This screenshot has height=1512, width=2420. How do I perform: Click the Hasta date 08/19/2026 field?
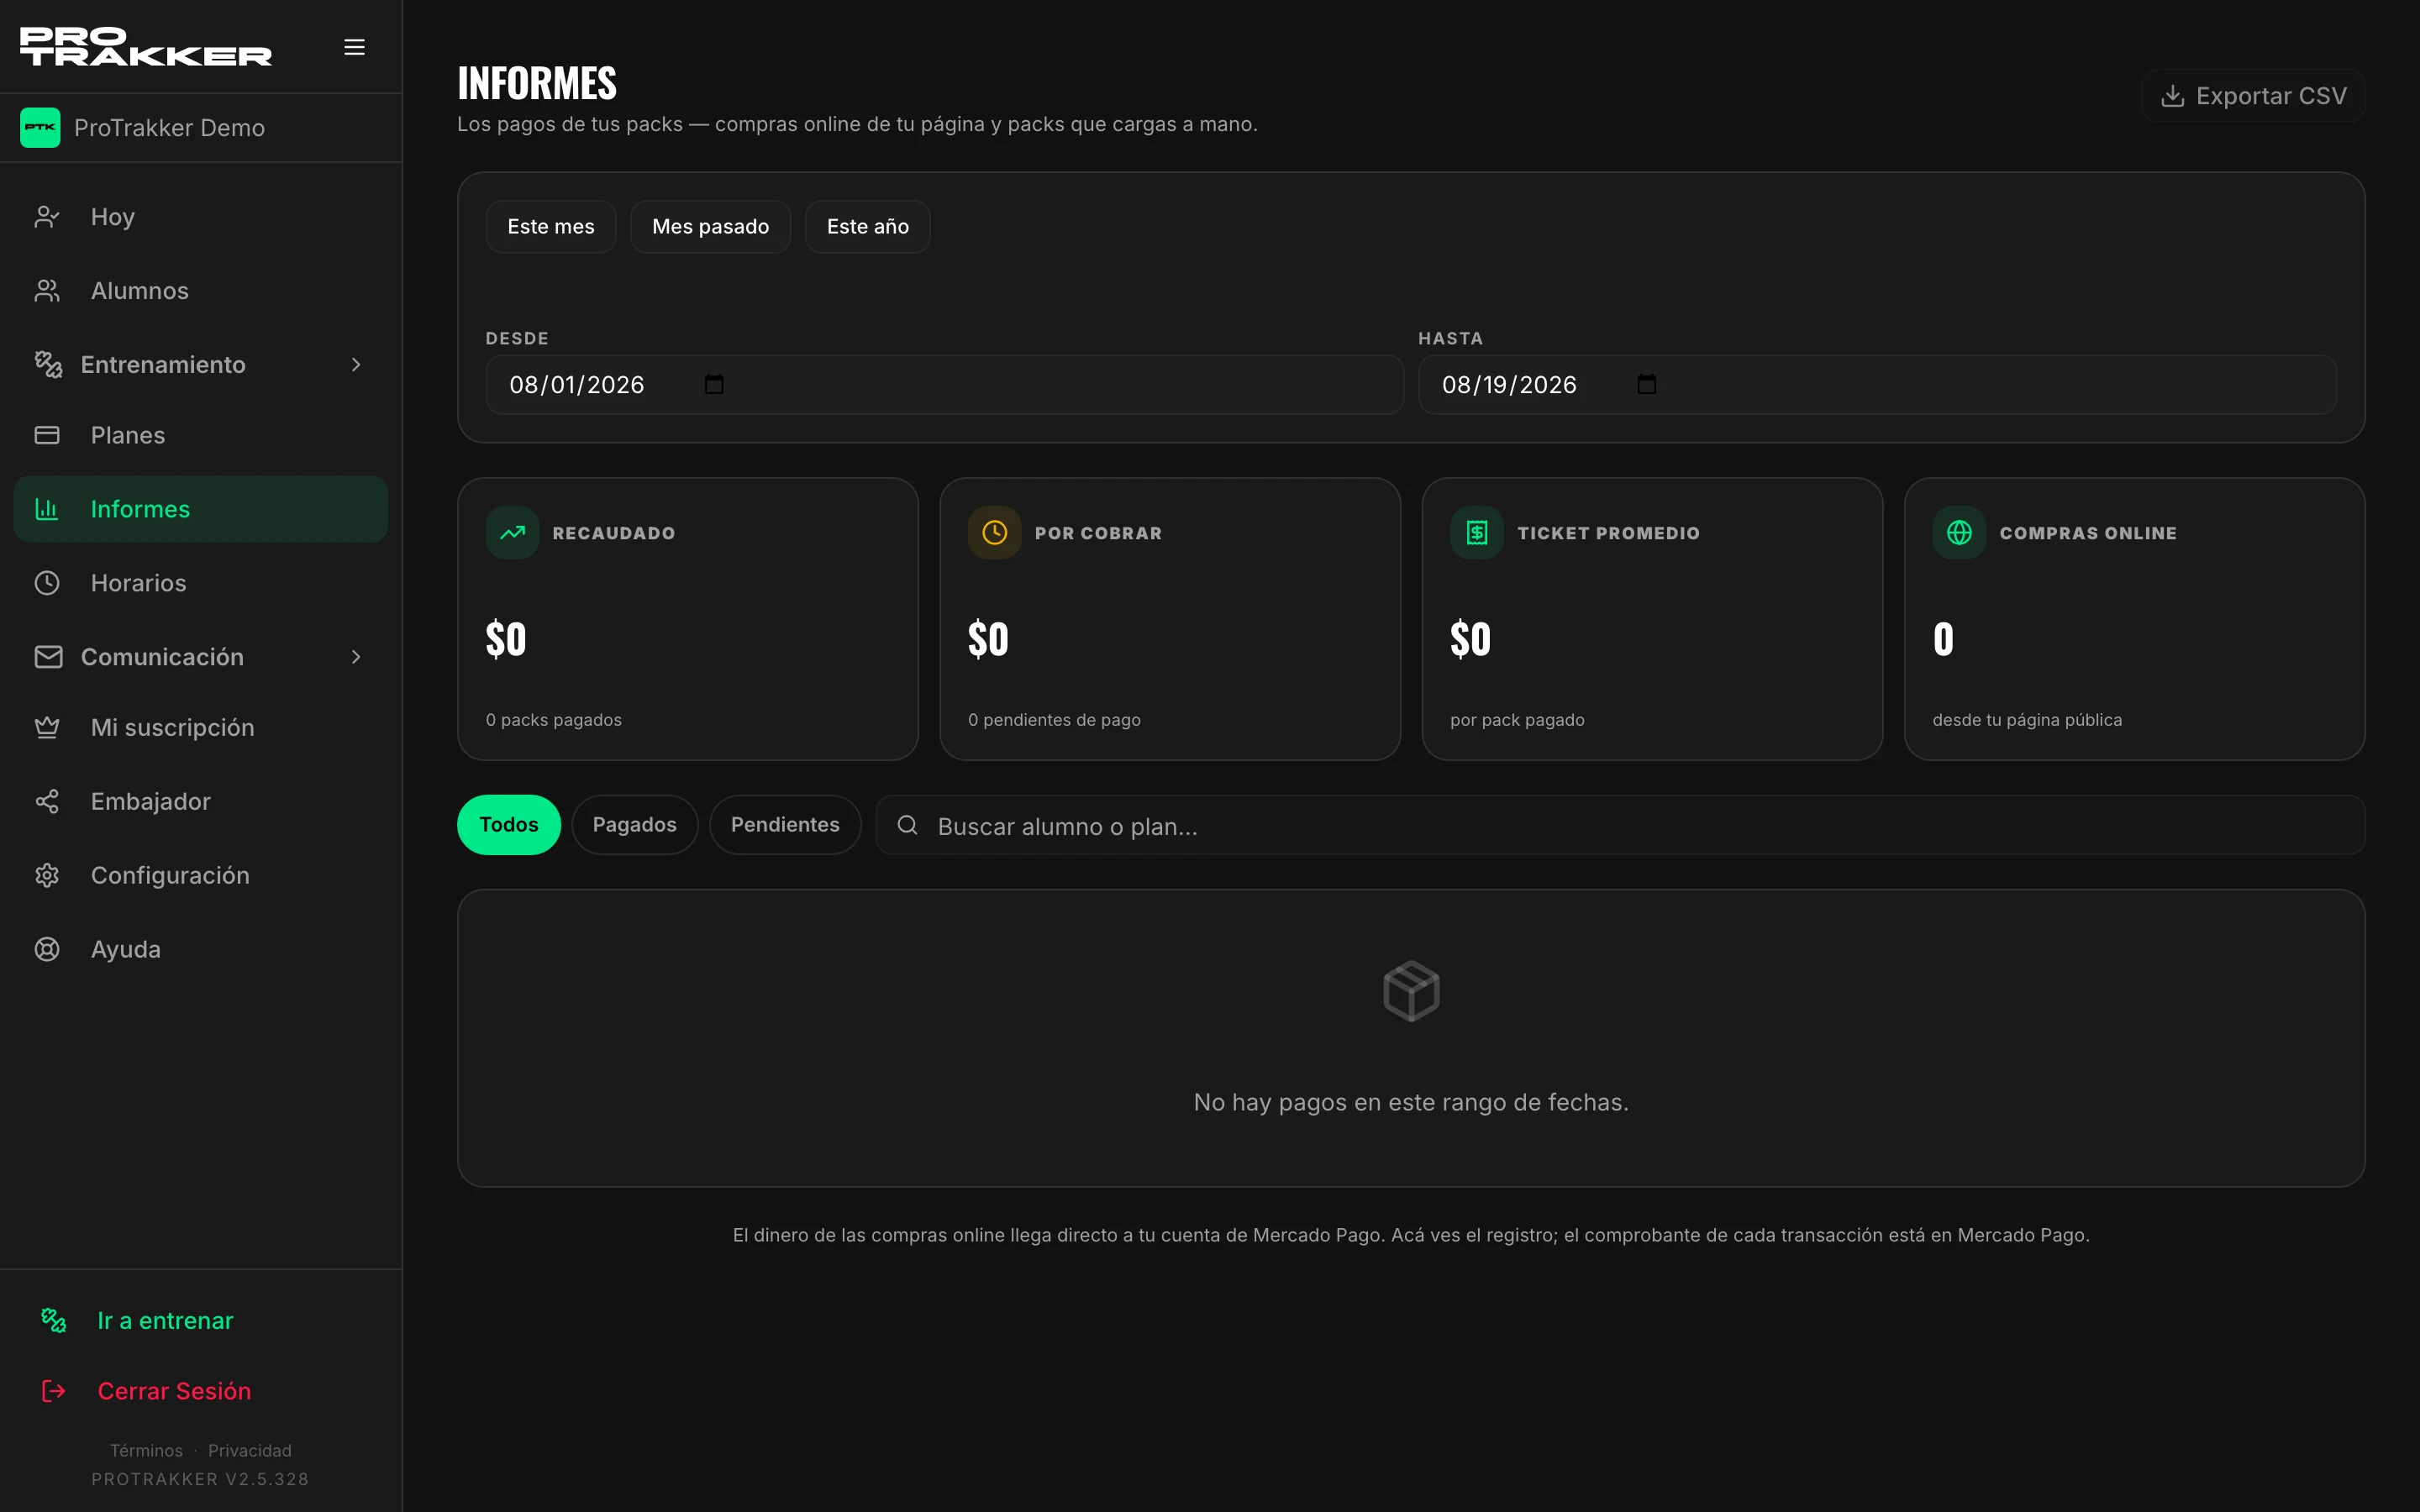[1877, 384]
